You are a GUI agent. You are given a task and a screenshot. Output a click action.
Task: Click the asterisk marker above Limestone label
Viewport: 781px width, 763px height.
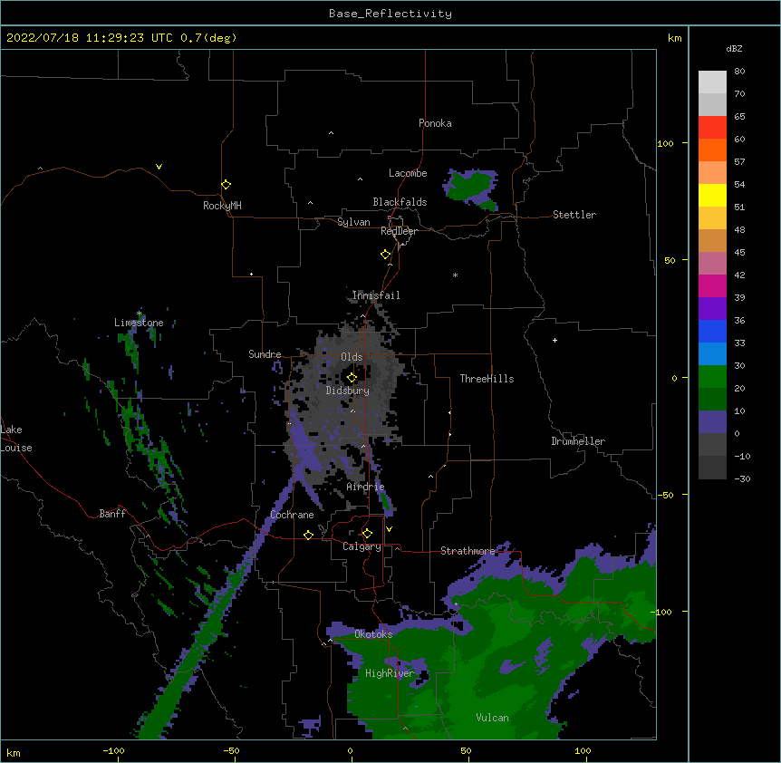(140, 314)
